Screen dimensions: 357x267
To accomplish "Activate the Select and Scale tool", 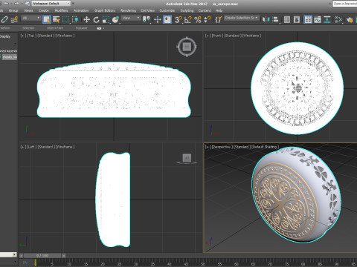I will 106,19.
